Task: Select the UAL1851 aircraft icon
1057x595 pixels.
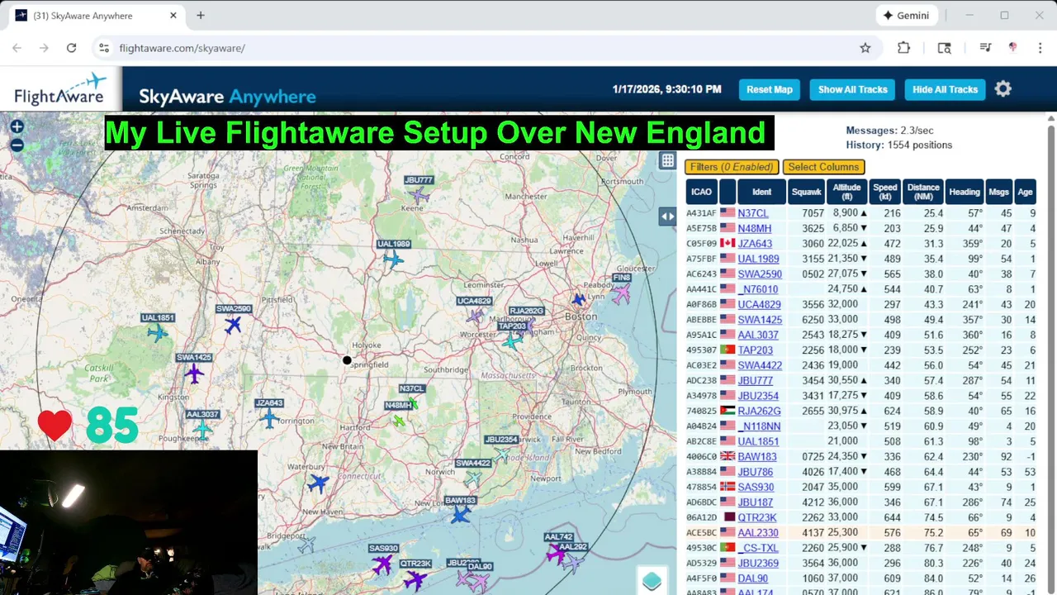Action: point(157,333)
